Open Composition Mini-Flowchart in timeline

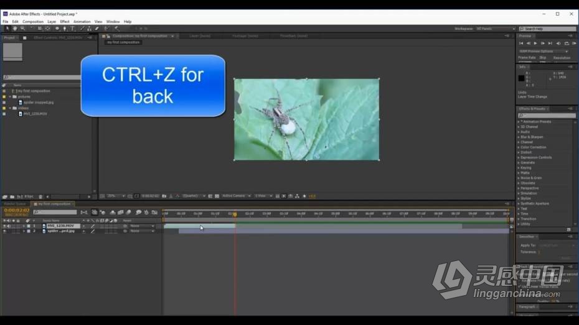pyautogui.click(x=84, y=213)
